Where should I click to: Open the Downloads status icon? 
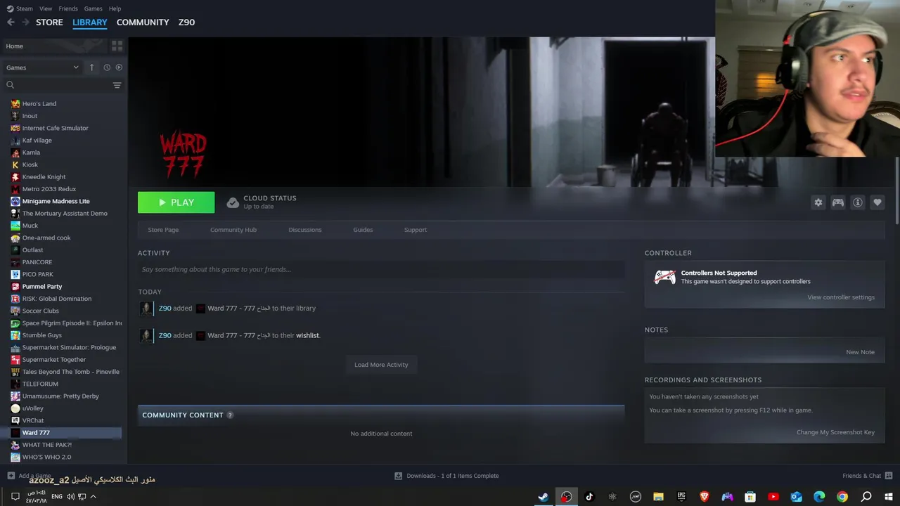[398, 476]
